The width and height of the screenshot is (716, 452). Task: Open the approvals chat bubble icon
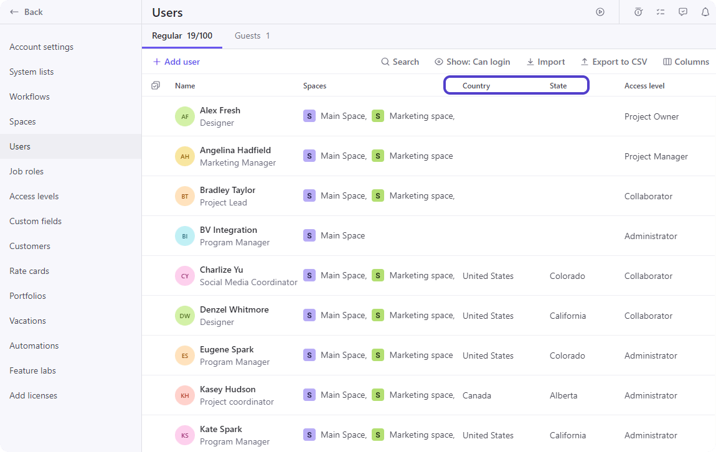(x=683, y=12)
